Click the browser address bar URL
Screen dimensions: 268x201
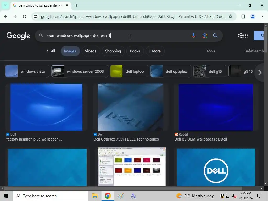133,16
